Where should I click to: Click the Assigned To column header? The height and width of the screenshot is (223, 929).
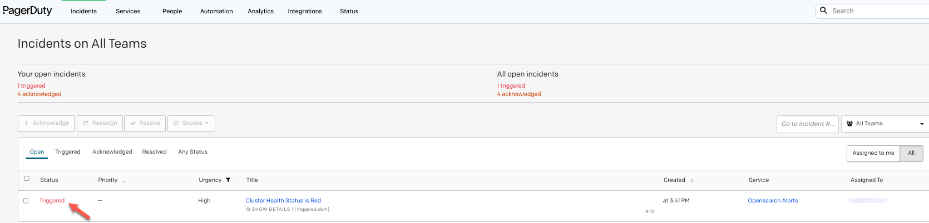(867, 180)
